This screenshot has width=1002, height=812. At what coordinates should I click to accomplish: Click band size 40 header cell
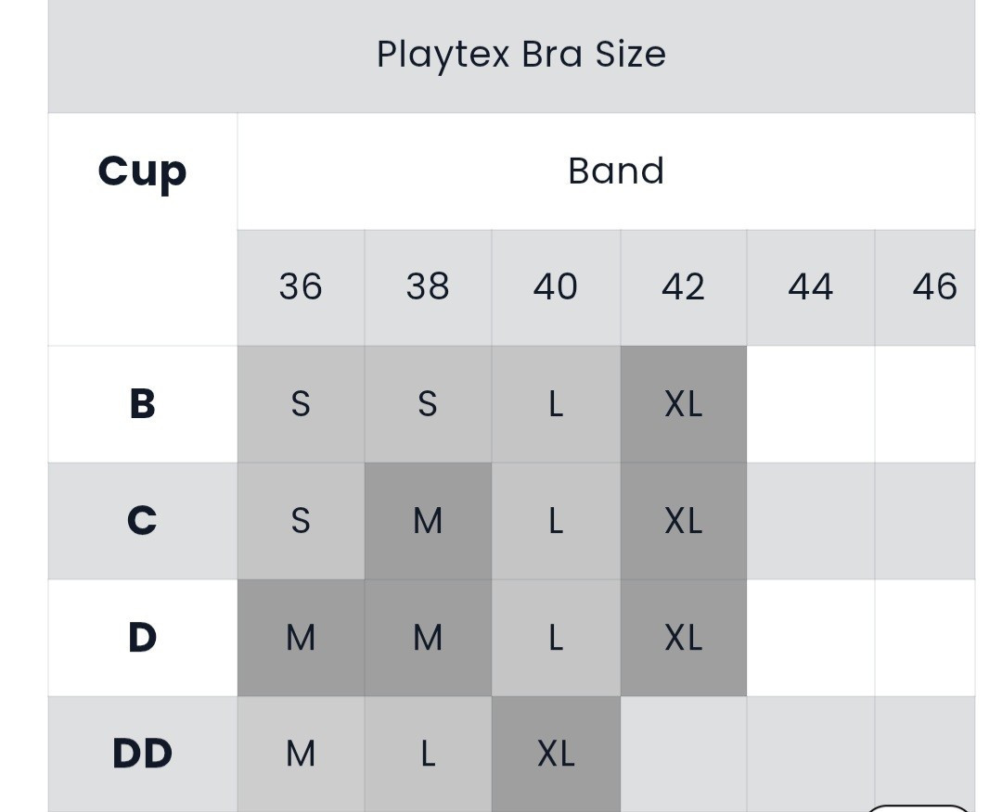(556, 287)
